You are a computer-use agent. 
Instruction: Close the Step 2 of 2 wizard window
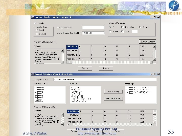click(x=158, y=74)
